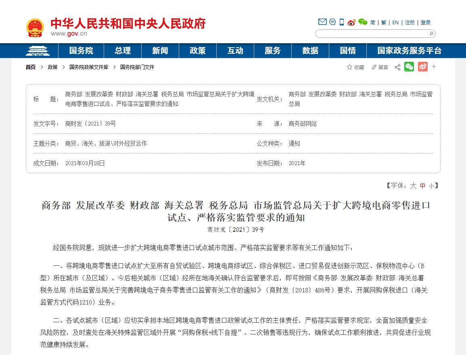Click the WeChat icon in the top header
Image resolution: width=466 pixels, height=355 pixels.
[362, 22]
